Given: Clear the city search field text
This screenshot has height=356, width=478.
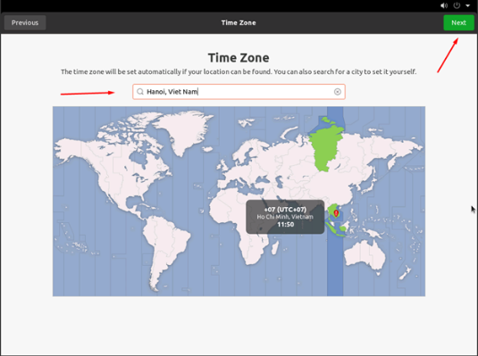Looking at the screenshot, I should click(337, 92).
